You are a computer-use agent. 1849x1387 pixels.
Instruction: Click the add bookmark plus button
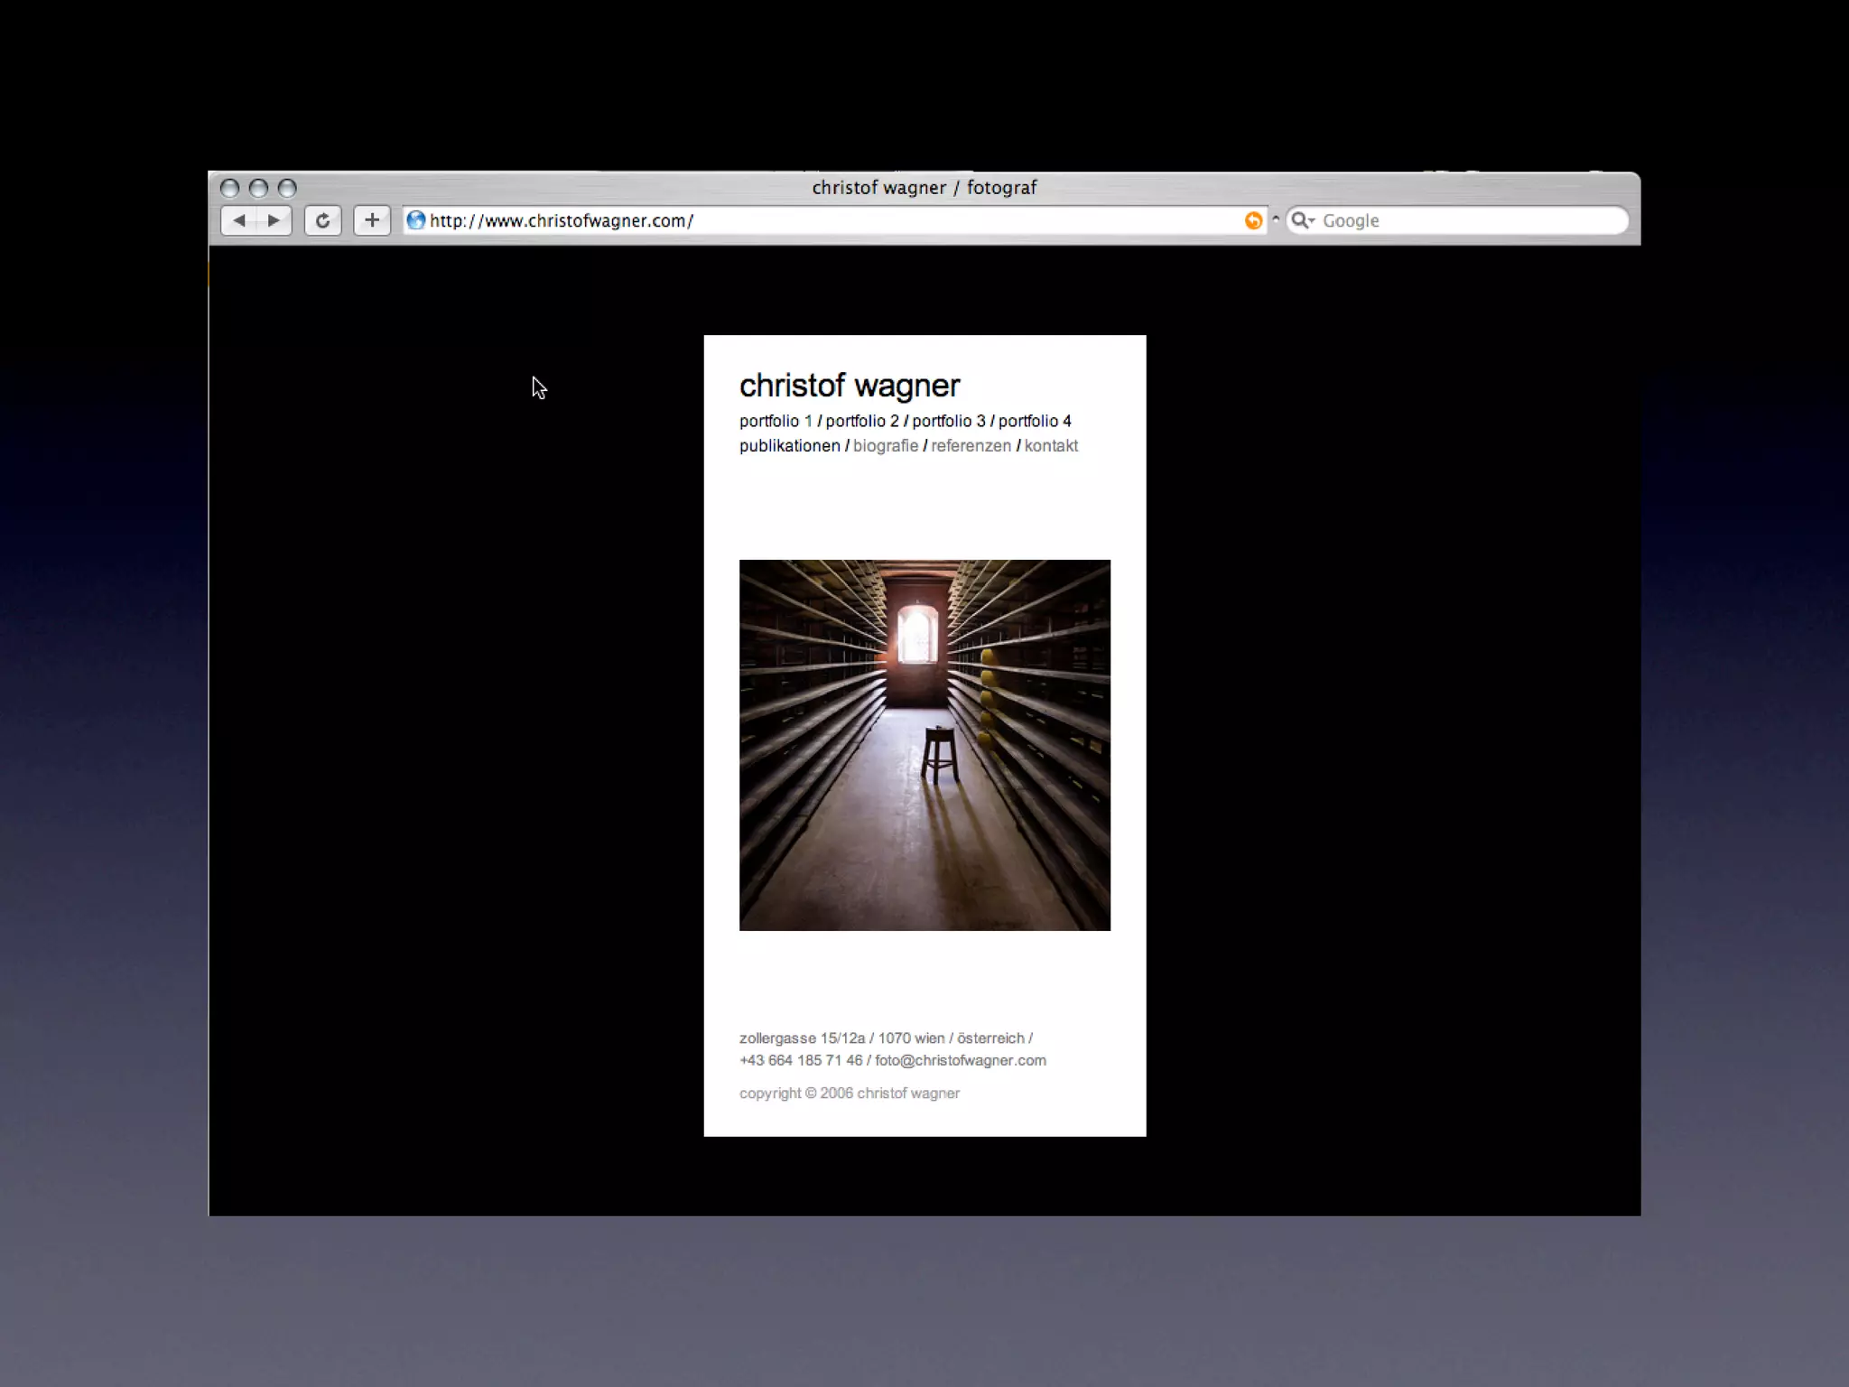coord(372,220)
